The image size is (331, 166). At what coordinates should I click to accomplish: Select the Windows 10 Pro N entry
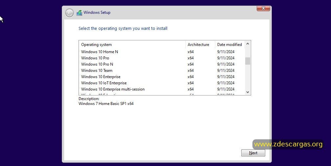coord(162,64)
